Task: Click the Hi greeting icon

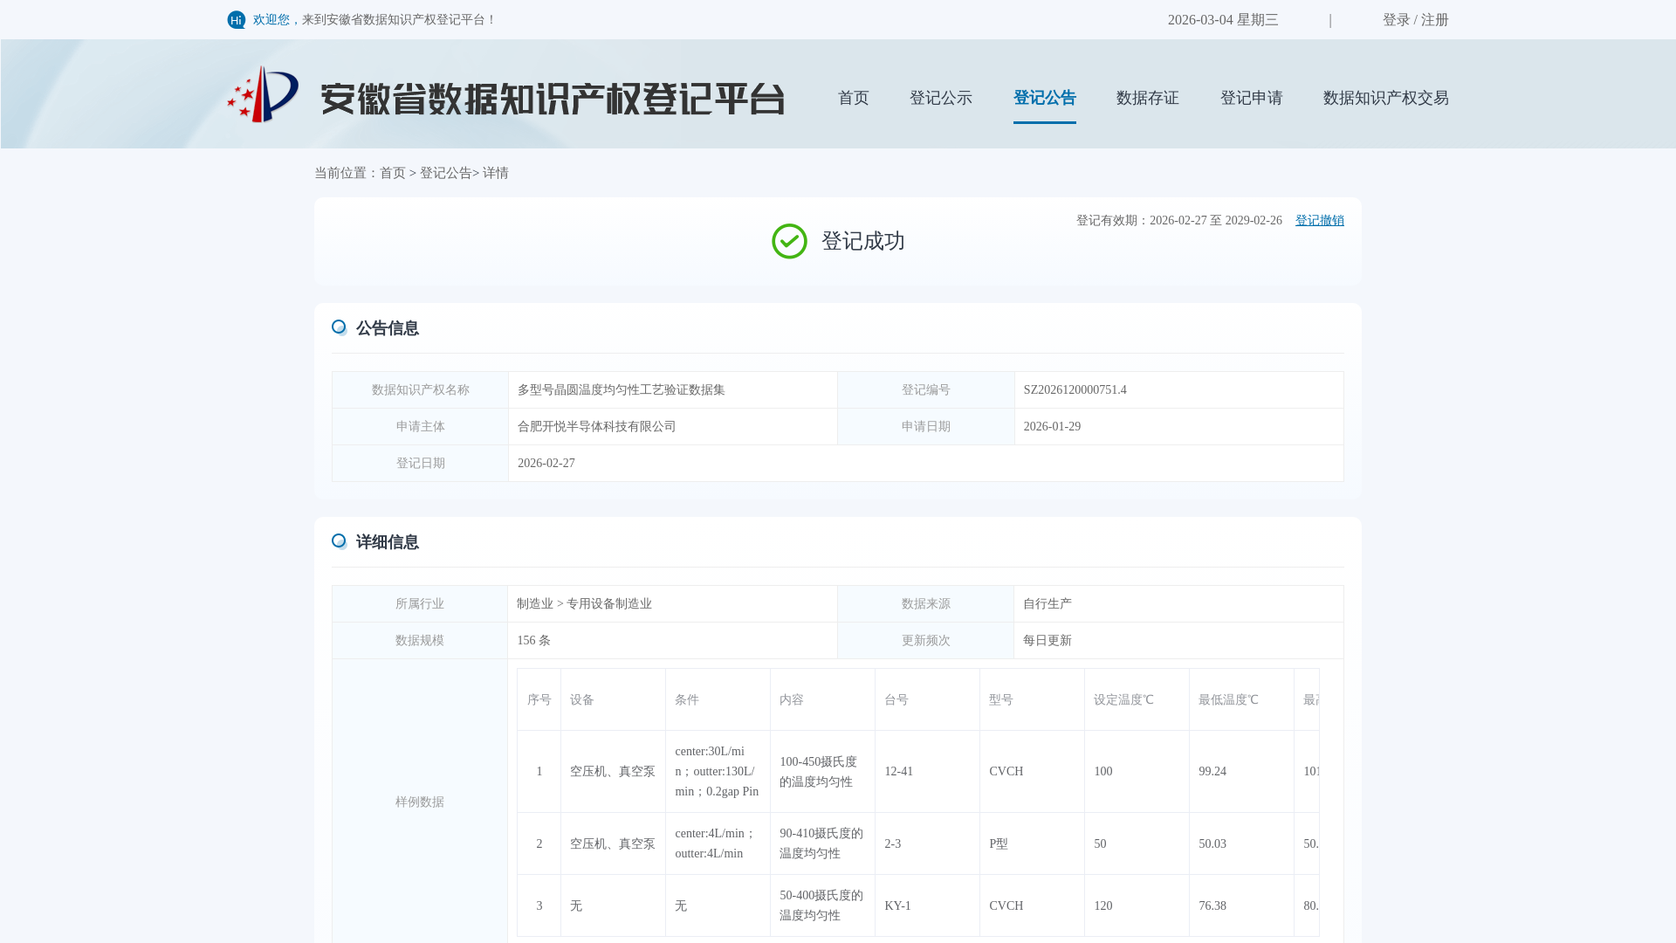Action: coord(237,20)
